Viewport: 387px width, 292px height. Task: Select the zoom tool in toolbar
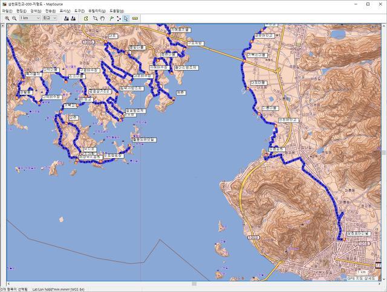point(96,18)
